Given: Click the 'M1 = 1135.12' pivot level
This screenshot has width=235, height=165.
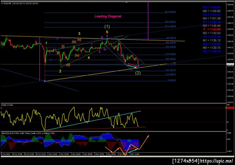Looking at the screenshot, I should pyautogui.click(x=211, y=40).
